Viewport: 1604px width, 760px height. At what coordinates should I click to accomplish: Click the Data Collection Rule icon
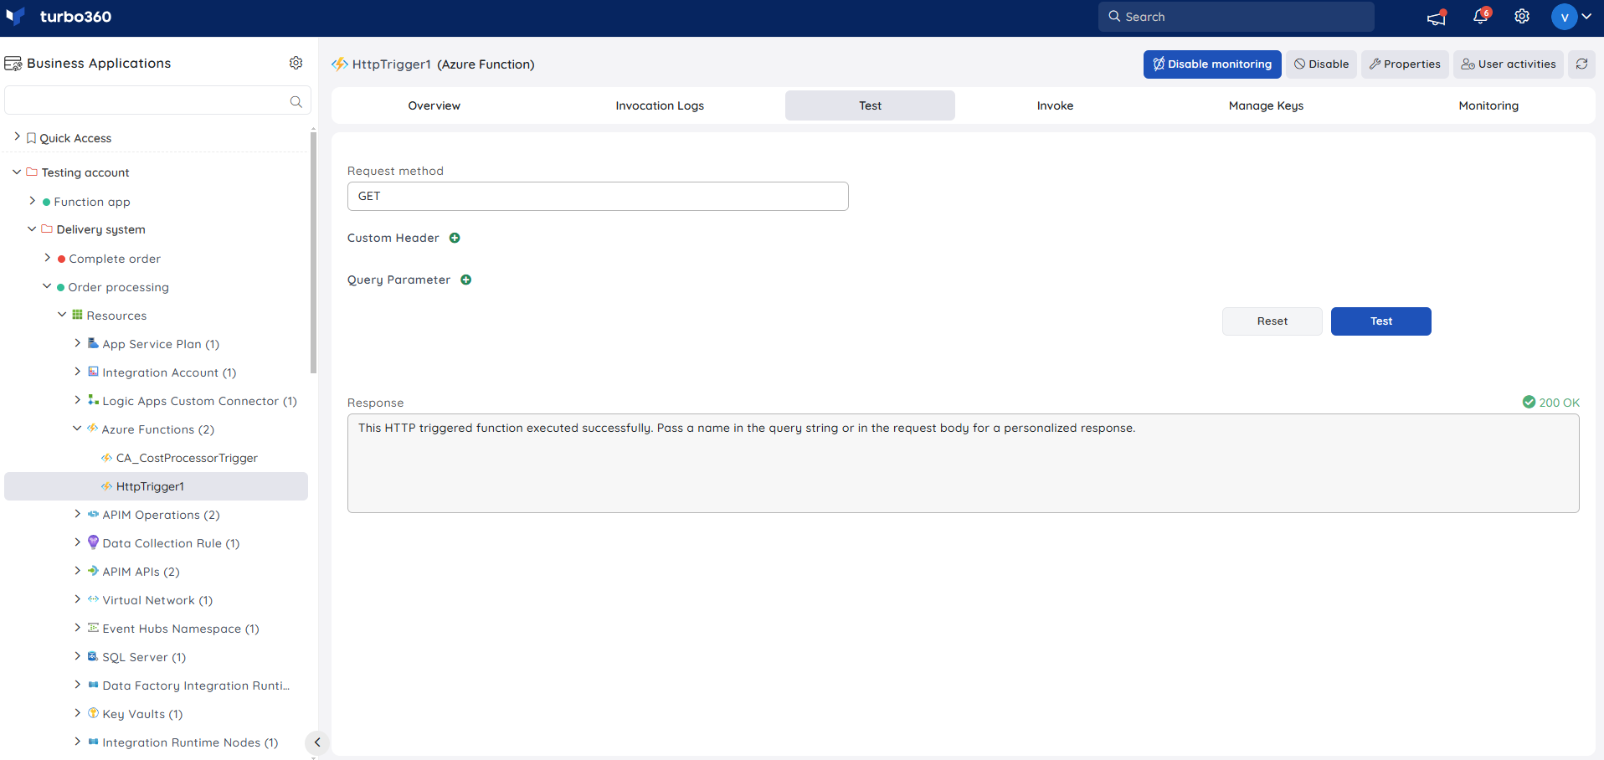click(x=93, y=542)
